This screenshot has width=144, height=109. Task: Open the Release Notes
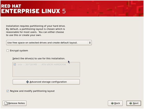coord(15,103)
